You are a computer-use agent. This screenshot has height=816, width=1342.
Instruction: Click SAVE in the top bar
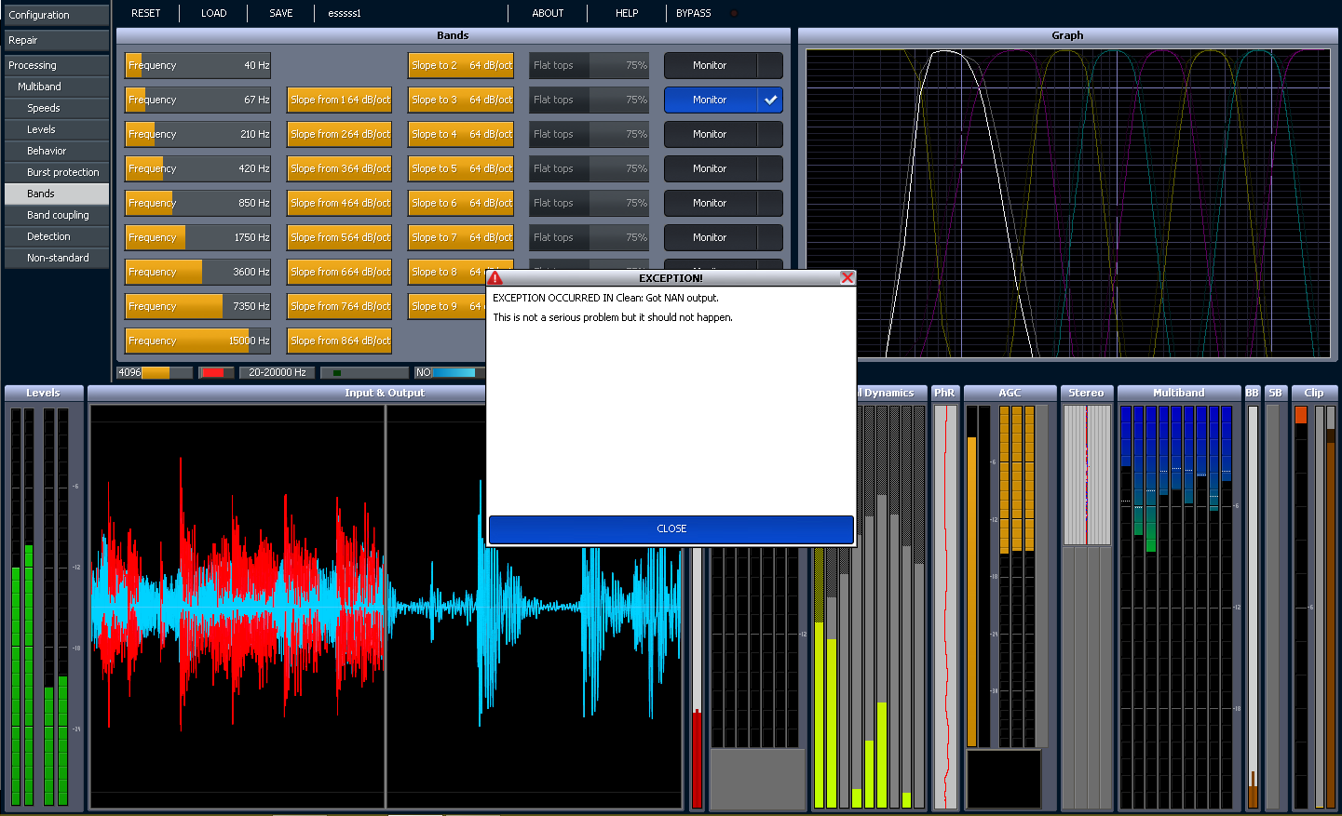(x=281, y=13)
